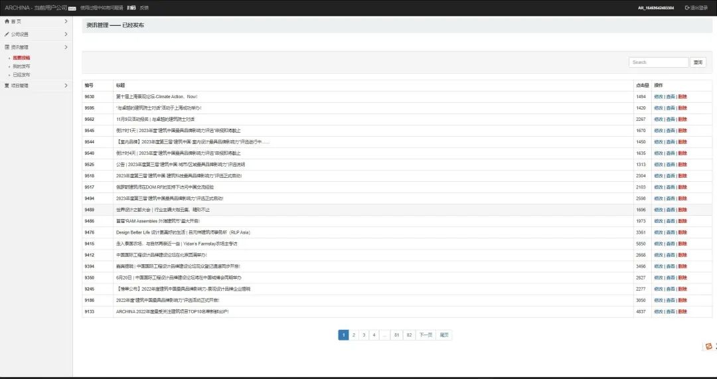The width and height of the screenshot is (717, 379).
Task: Click 修改 for article 9489
Action: coord(659,210)
